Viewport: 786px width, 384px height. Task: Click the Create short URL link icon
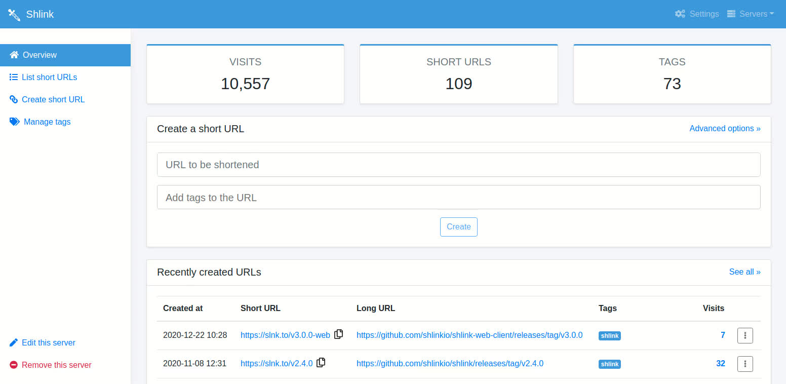click(x=14, y=100)
